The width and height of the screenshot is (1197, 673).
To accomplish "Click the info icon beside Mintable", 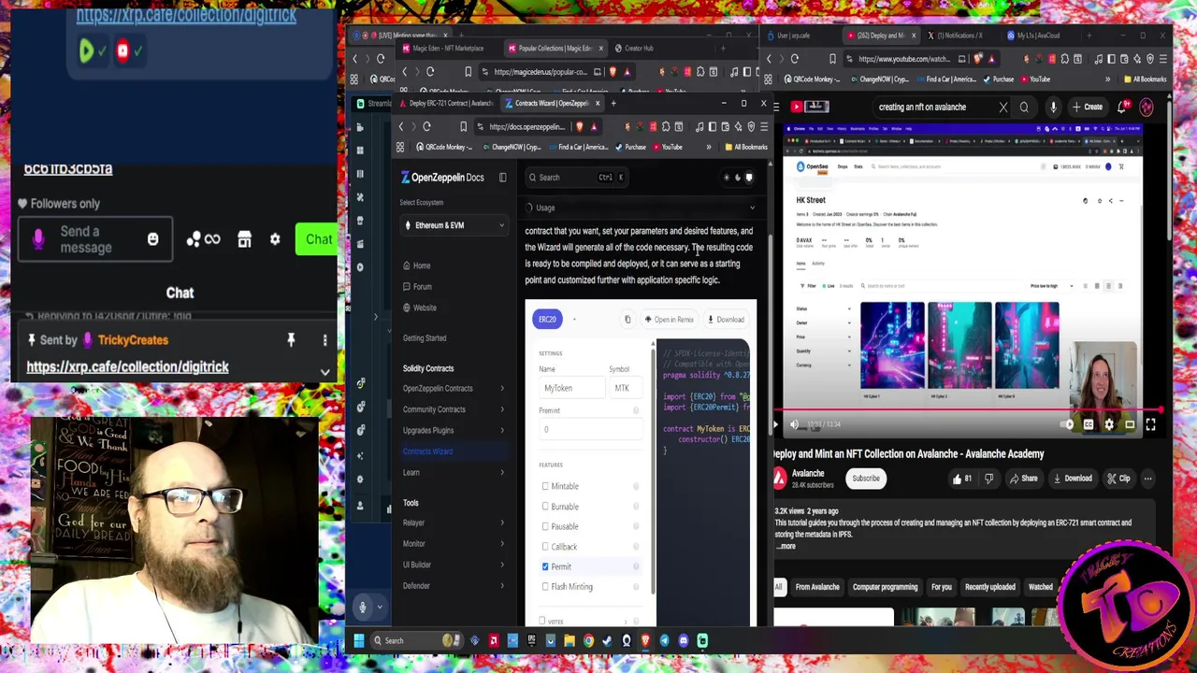I will click(x=636, y=486).
